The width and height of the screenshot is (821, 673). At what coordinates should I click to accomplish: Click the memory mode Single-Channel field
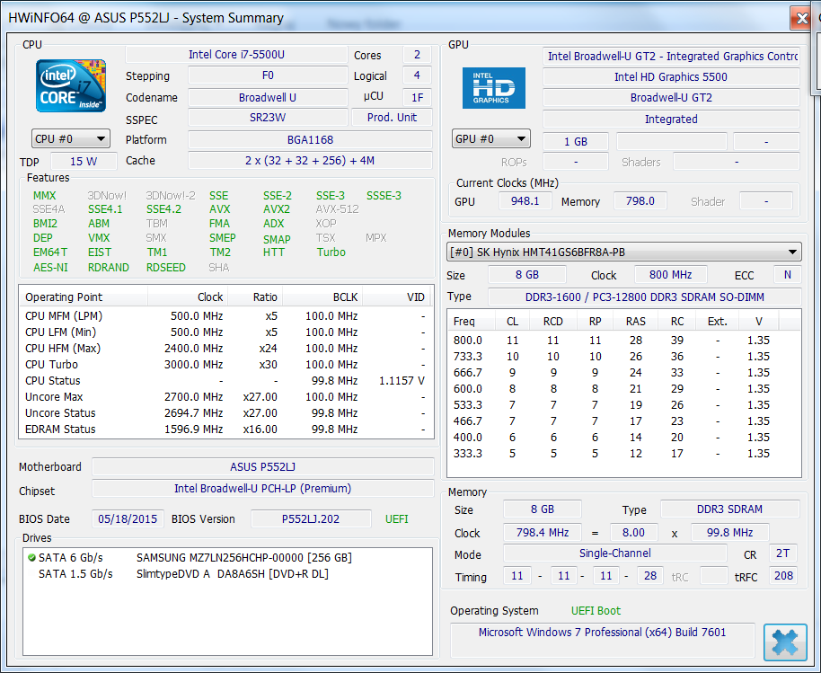(614, 553)
